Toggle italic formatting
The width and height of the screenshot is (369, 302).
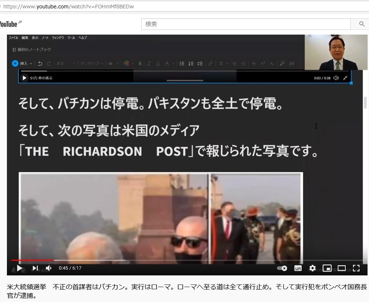tap(149, 63)
